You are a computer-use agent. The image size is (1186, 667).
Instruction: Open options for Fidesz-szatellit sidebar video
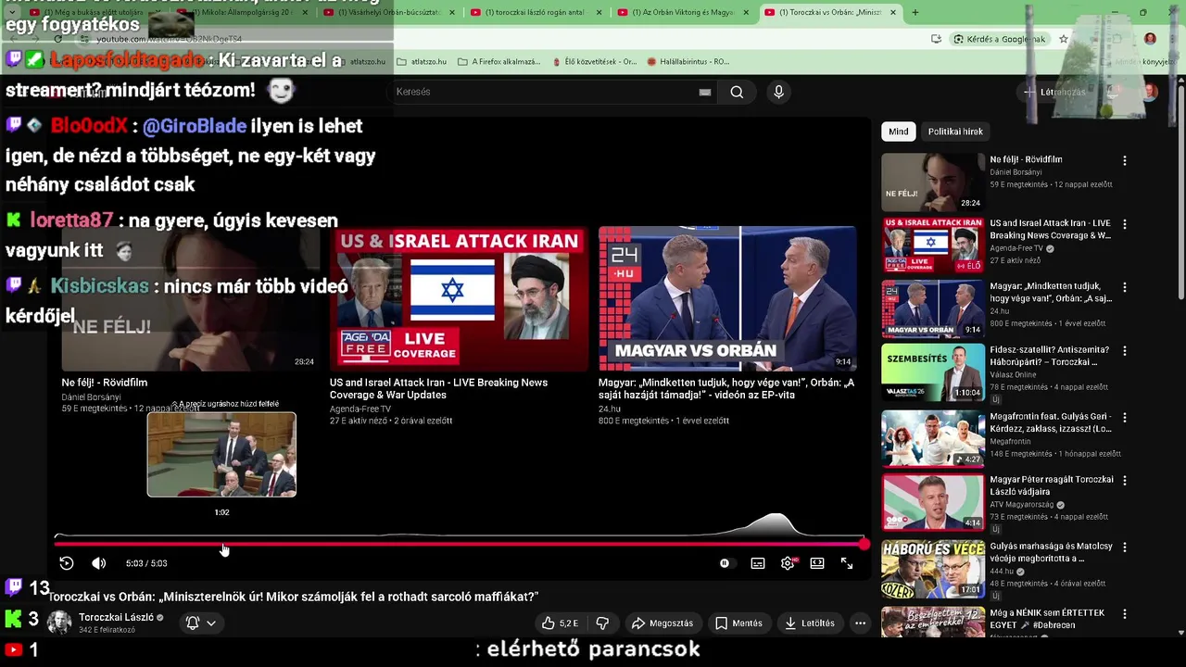pos(1125,351)
